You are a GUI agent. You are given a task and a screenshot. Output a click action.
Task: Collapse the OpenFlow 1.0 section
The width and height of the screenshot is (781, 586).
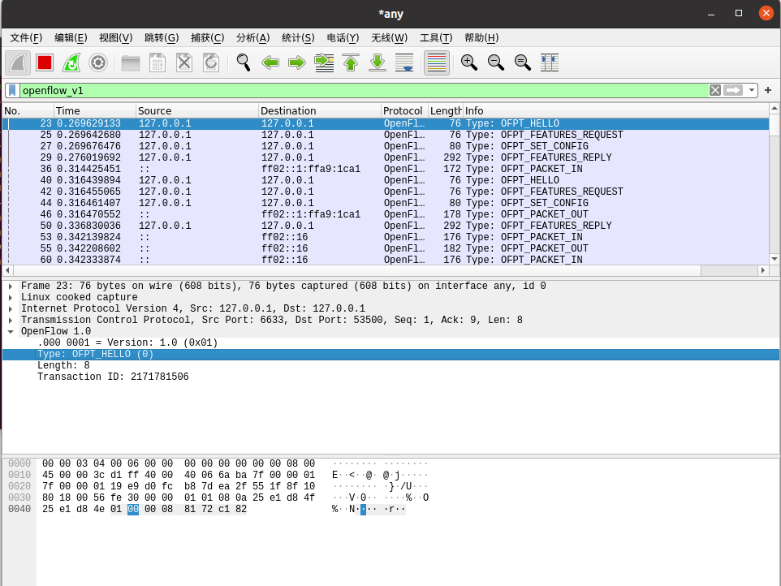tap(10, 332)
